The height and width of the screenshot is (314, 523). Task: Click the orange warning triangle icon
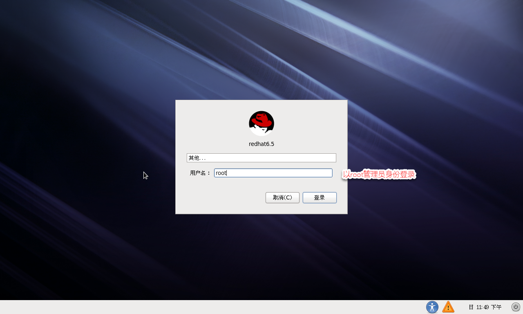point(448,307)
